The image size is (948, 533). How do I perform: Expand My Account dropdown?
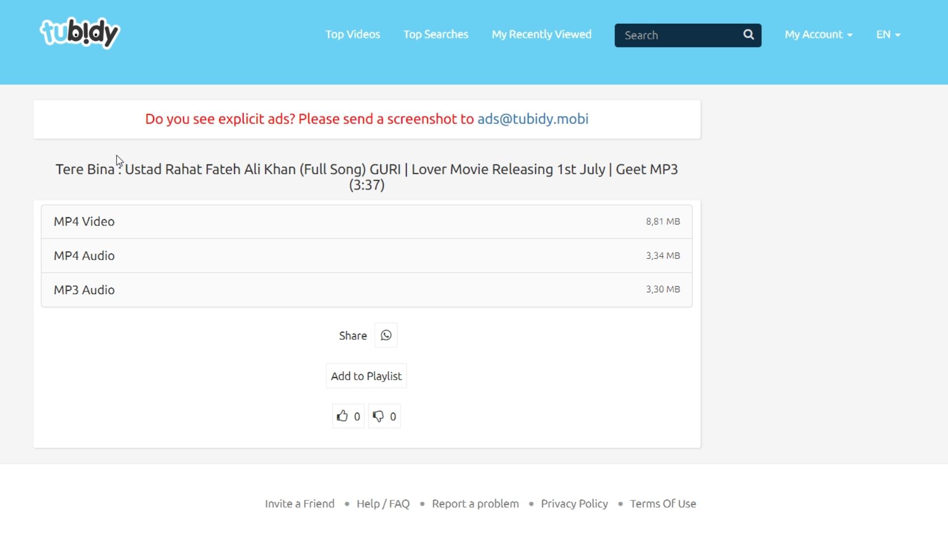(817, 34)
